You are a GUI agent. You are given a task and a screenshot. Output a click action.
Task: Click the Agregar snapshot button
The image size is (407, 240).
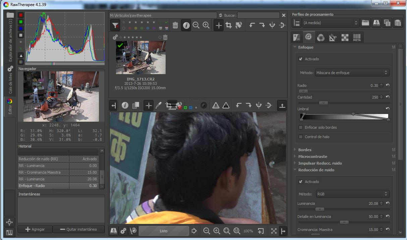point(35,229)
